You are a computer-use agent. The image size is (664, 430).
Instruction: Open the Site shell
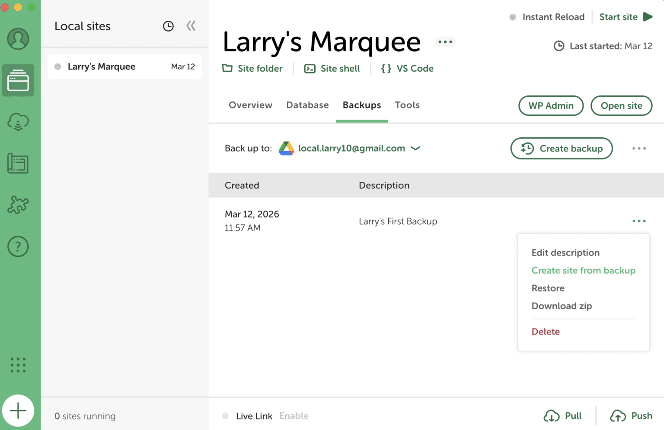pyautogui.click(x=332, y=68)
